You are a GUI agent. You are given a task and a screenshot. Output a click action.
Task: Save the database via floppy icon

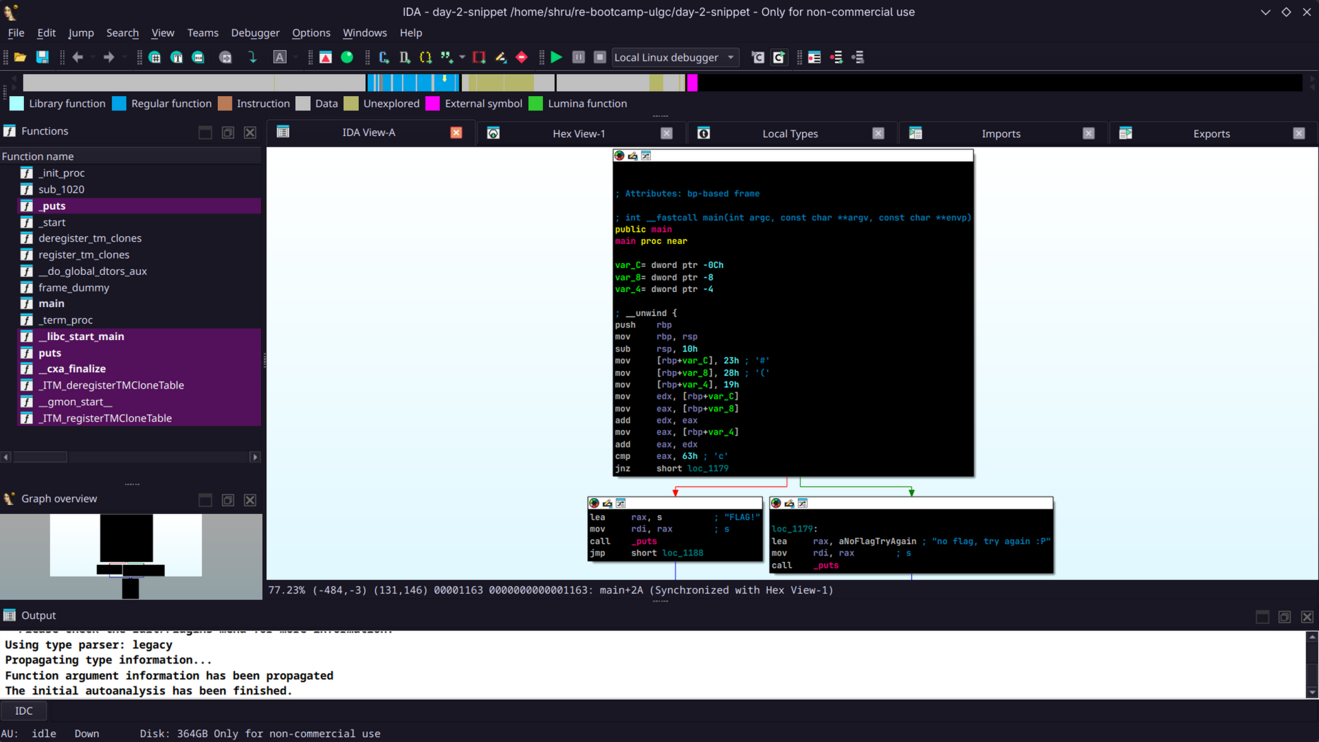[43, 58]
